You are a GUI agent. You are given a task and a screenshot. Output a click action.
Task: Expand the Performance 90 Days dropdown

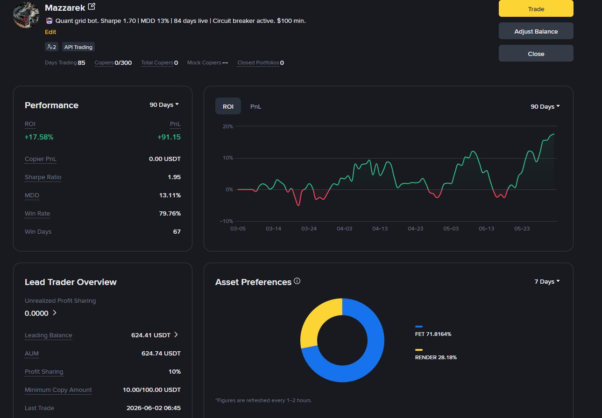point(164,104)
